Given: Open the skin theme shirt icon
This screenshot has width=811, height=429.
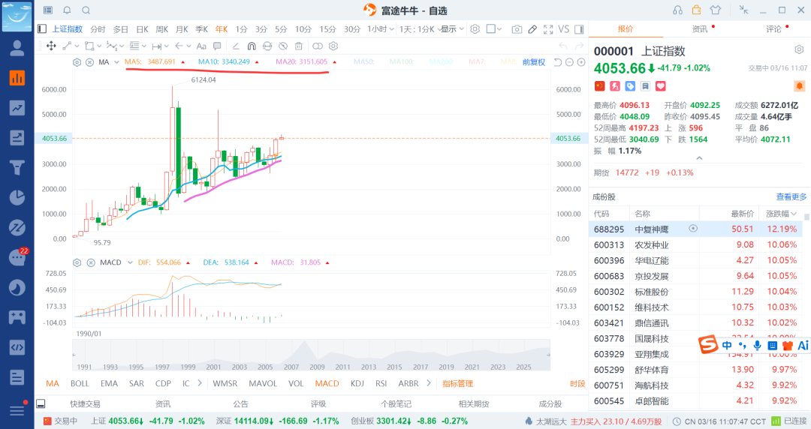Looking at the screenshot, I should [716, 10].
